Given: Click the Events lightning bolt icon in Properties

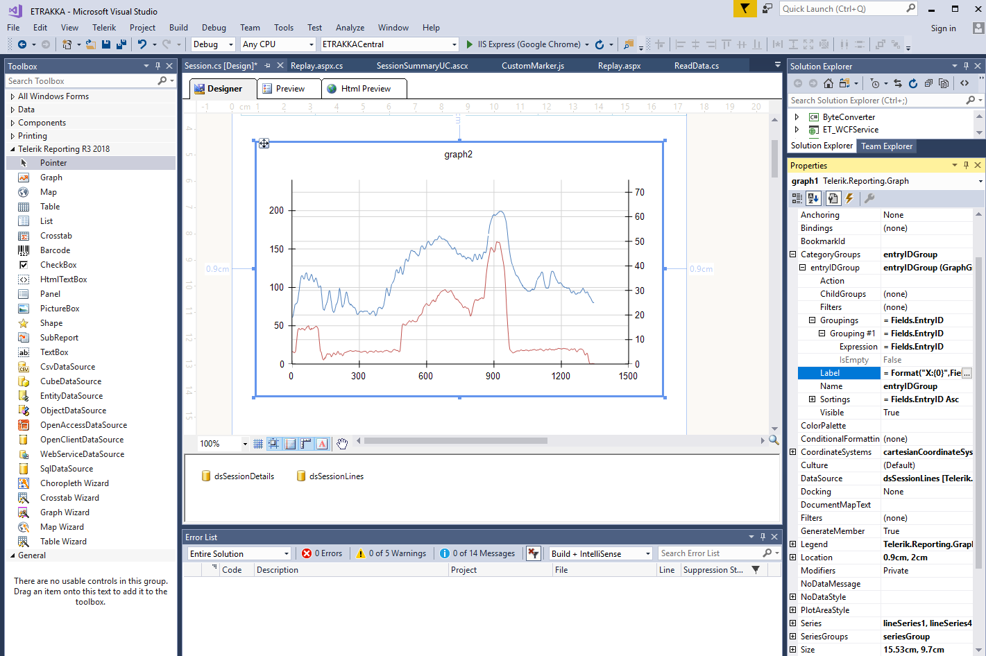Looking at the screenshot, I should click(x=849, y=198).
